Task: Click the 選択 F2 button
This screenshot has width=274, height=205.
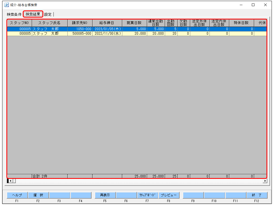Action: [38, 195]
